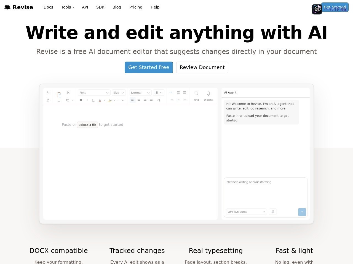Justify the paragraph text

(x=151, y=100)
